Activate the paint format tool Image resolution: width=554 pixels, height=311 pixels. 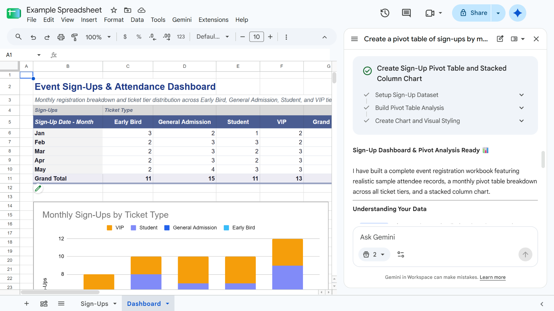[74, 37]
